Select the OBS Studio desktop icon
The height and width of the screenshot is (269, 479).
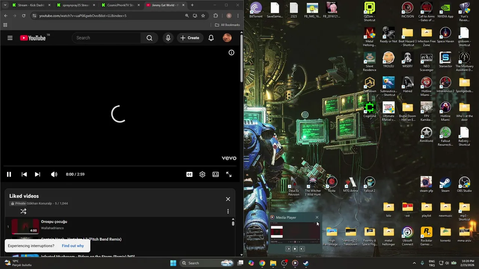click(x=464, y=185)
